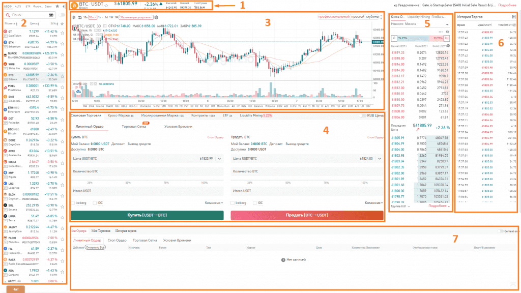Star the SOL Solana row
The image size is (521, 293).
tap(62, 207)
